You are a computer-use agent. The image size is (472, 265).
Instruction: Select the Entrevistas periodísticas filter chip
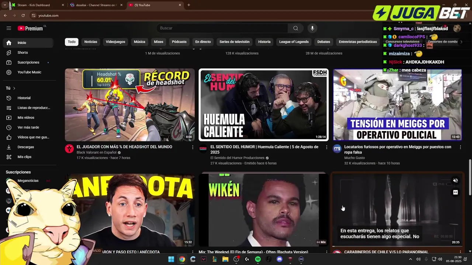358,42
